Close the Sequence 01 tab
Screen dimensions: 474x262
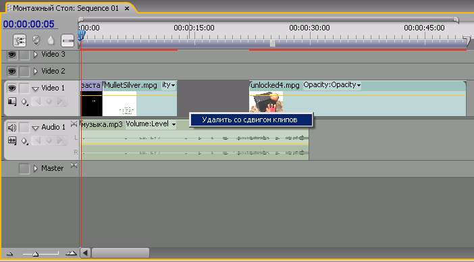[127, 9]
